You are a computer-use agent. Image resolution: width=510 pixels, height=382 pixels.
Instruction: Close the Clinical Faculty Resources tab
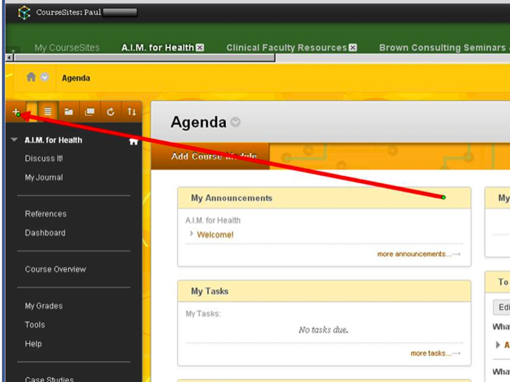(353, 48)
